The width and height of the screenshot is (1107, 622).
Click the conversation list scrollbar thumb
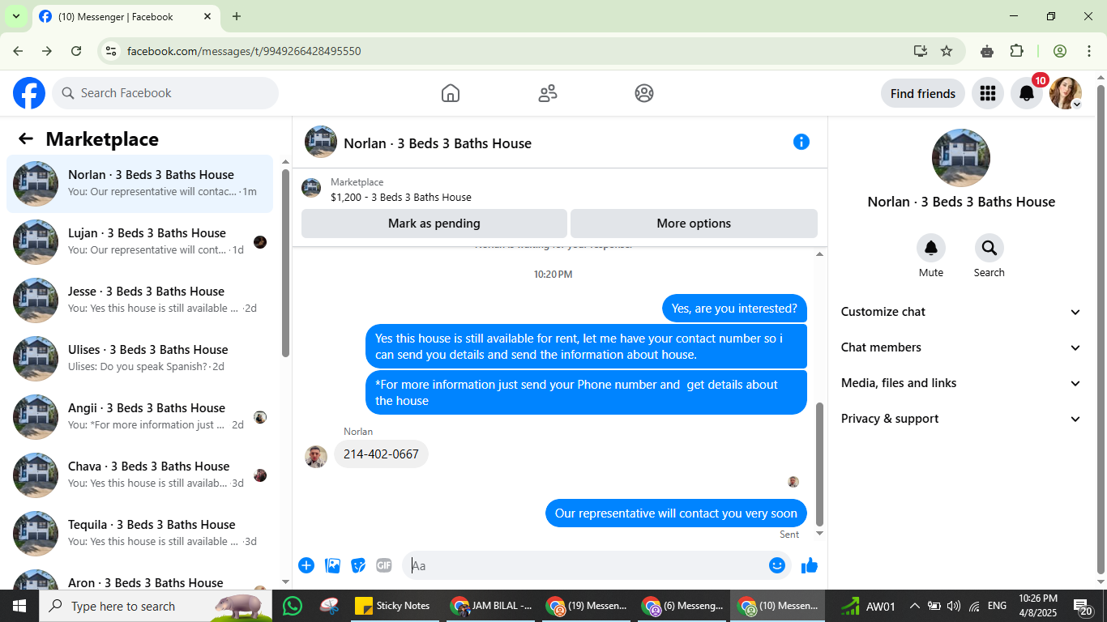(285, 263)
